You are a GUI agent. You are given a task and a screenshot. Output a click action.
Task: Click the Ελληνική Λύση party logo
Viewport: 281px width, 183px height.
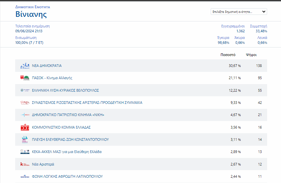[25, 90]
